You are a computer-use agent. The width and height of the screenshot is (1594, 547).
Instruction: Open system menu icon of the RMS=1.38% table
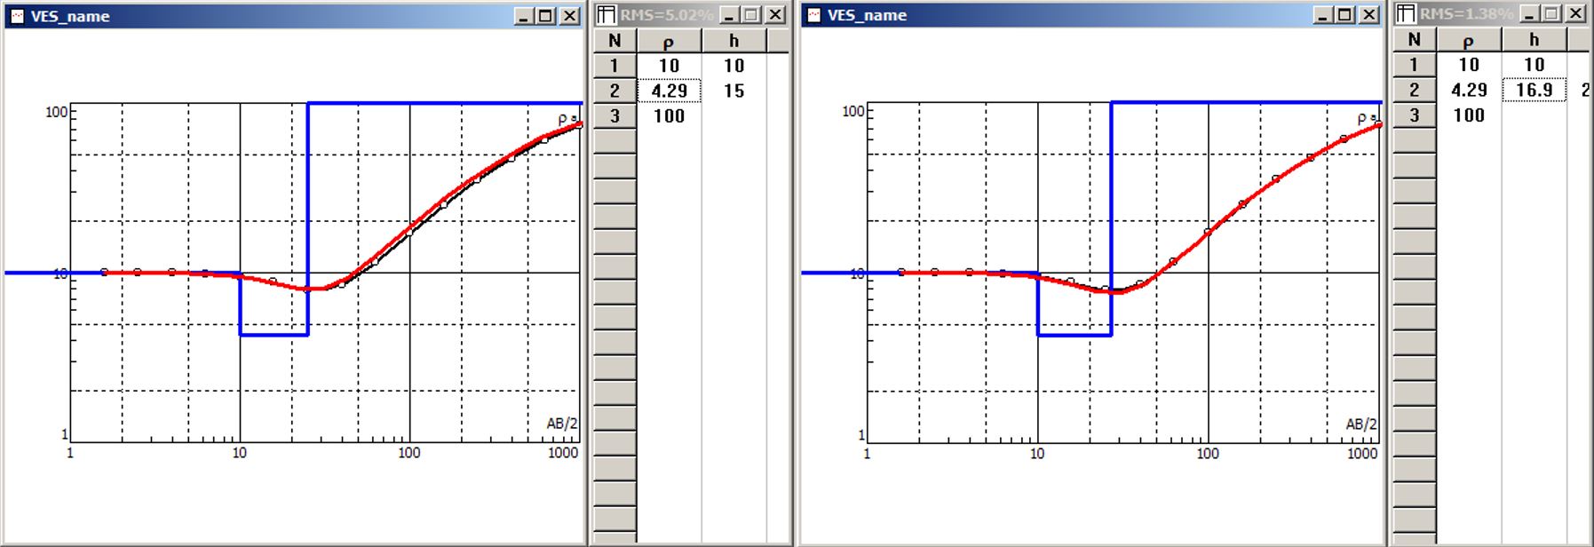click(x=1406, y=14)
